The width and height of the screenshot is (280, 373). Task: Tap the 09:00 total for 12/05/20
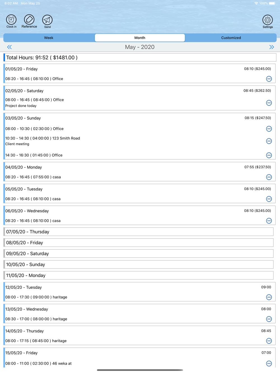(x=266, y=287)
